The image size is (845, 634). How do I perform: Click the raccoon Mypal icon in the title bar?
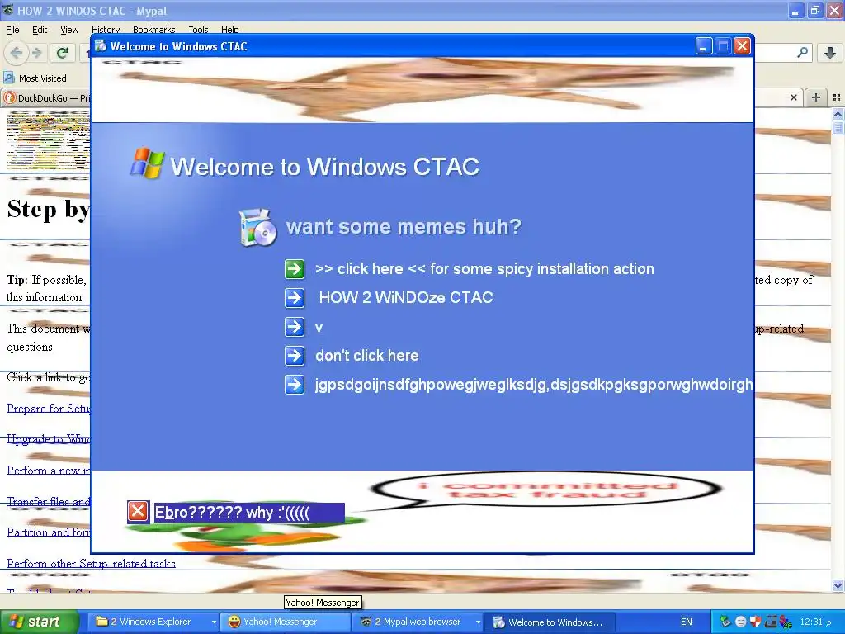[x=7, y=10]
